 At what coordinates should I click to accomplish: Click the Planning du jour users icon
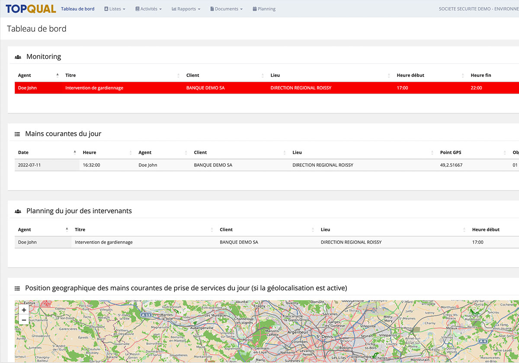pyautogui.click(x=18, y=211)
